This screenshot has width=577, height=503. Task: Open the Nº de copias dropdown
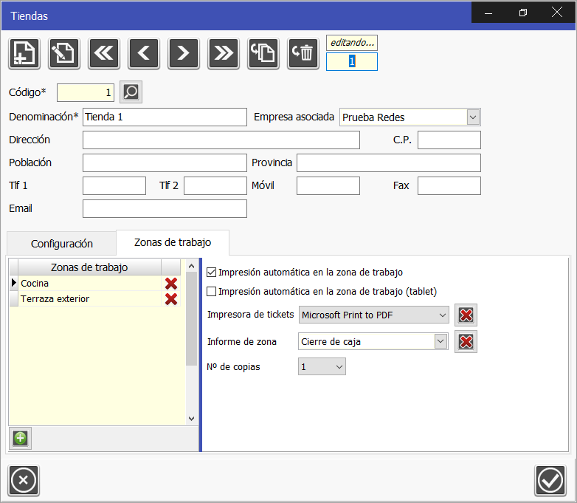[339, 366]
